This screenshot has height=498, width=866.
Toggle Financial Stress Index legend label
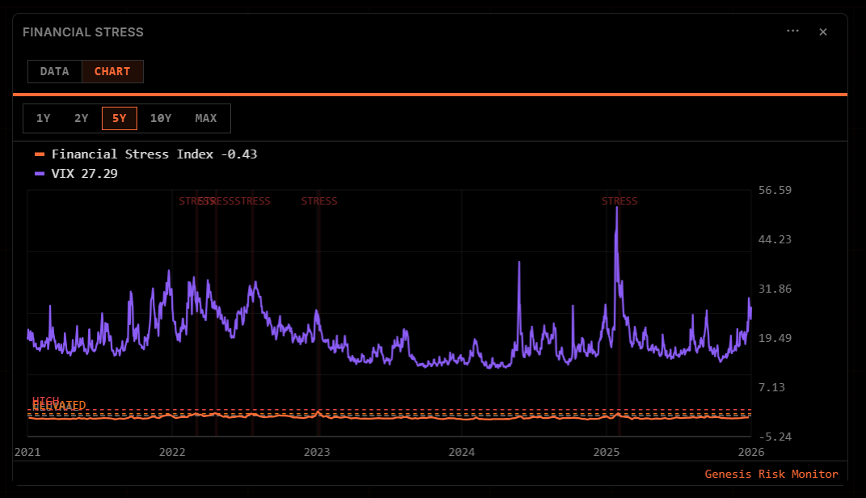tap(153, 154)
